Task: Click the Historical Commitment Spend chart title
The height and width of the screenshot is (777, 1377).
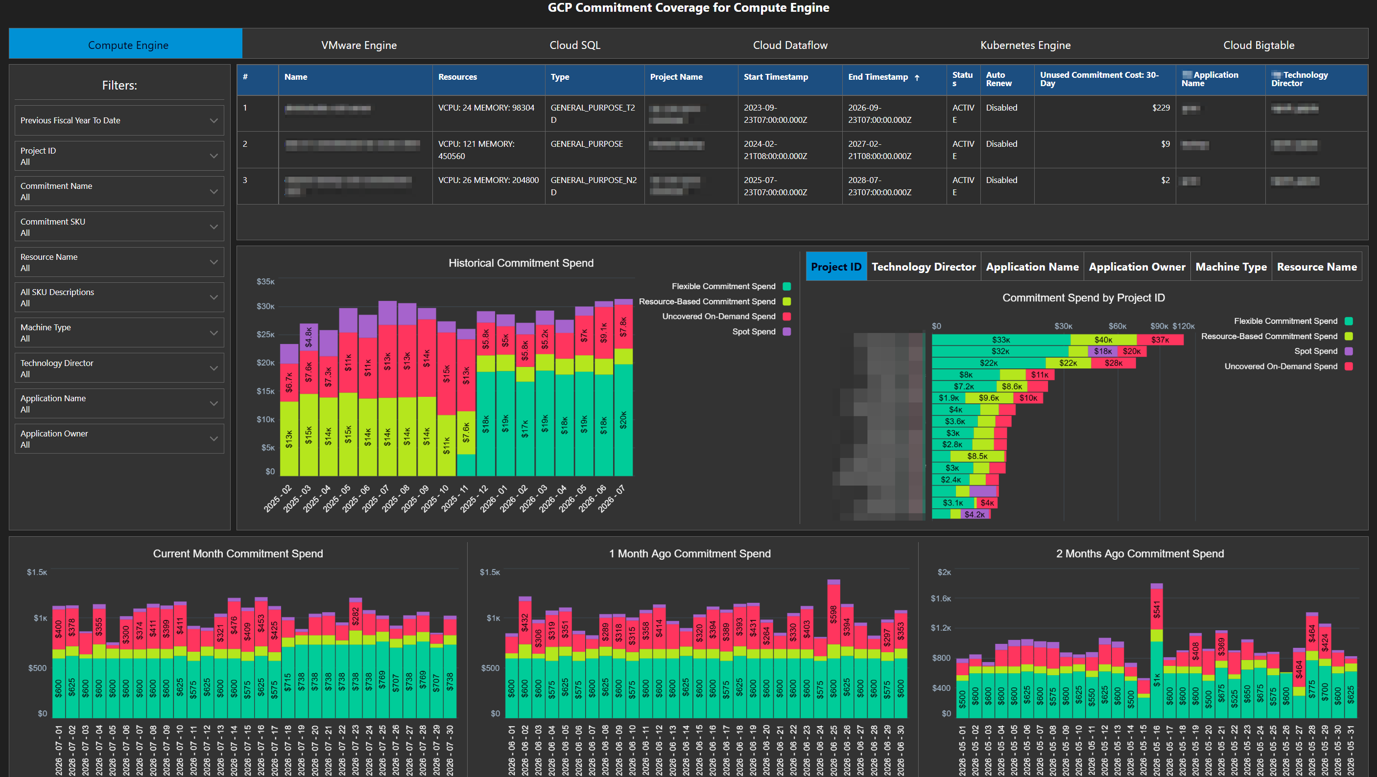Action: click(521, 263)
